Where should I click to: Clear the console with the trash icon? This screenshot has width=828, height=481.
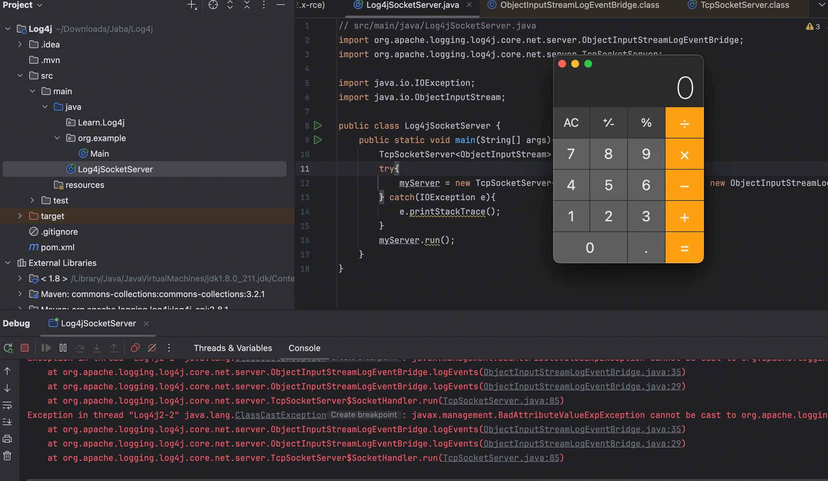tap(7, 456)
